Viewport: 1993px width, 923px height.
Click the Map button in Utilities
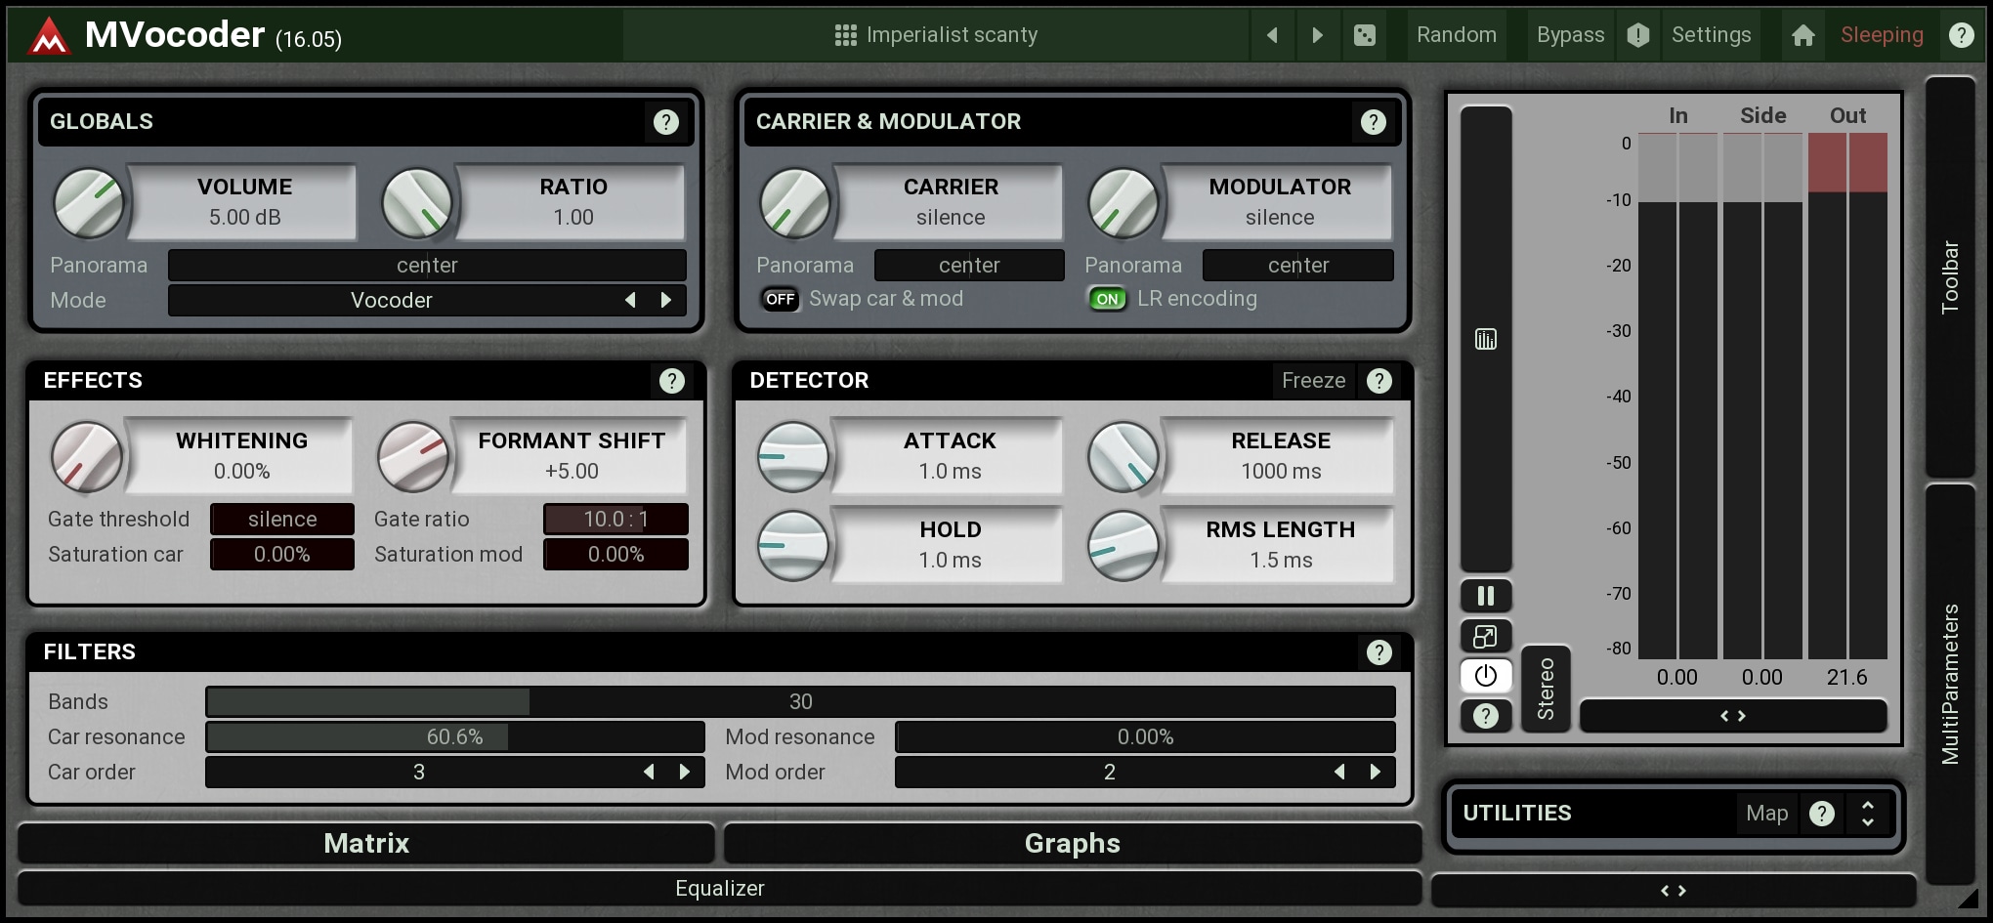coord(1766,814)
